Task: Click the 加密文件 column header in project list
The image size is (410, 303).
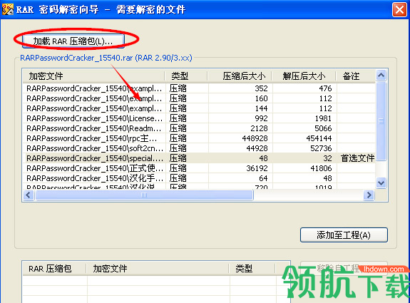Action: 158,269
